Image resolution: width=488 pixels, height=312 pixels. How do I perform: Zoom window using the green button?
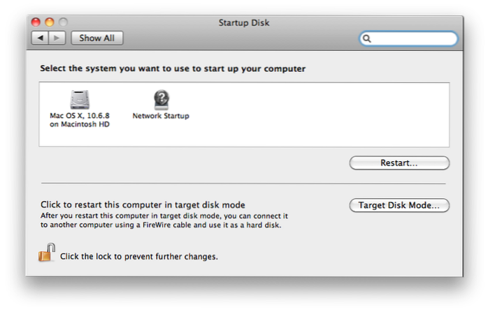(62, 23)
